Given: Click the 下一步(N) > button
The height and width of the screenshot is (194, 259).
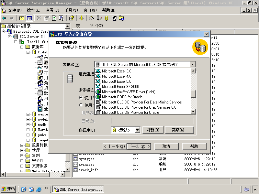Looking at the screenshot, I should 139,146.
